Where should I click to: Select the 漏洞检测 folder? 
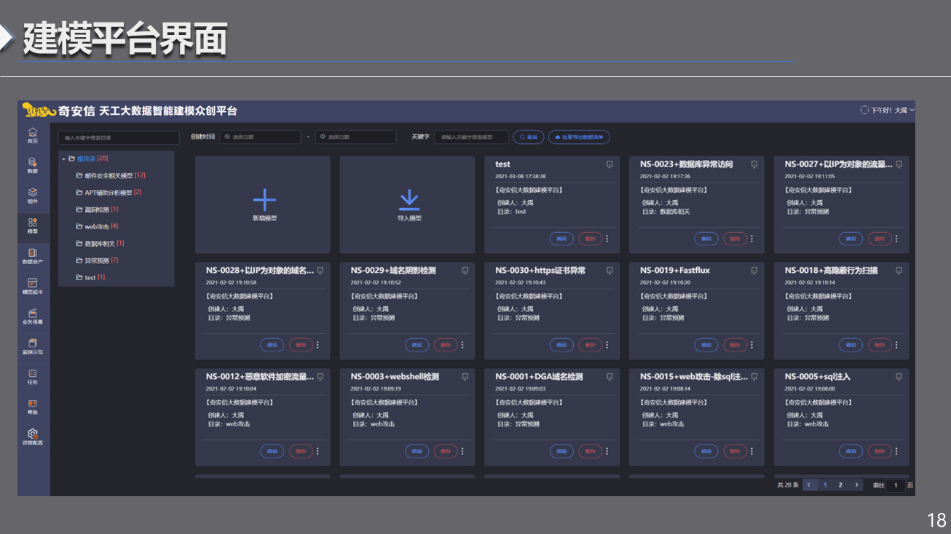97,210
